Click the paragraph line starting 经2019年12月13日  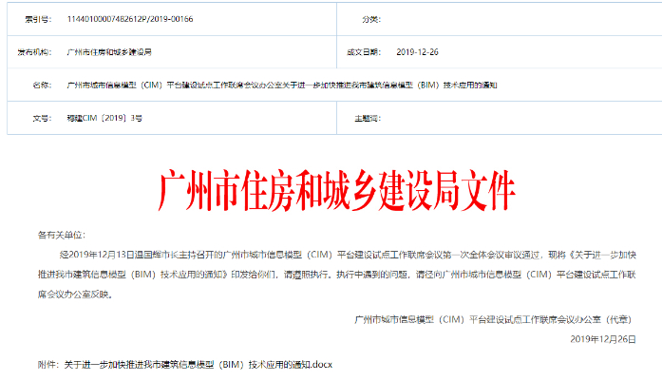tap(348, 255)
